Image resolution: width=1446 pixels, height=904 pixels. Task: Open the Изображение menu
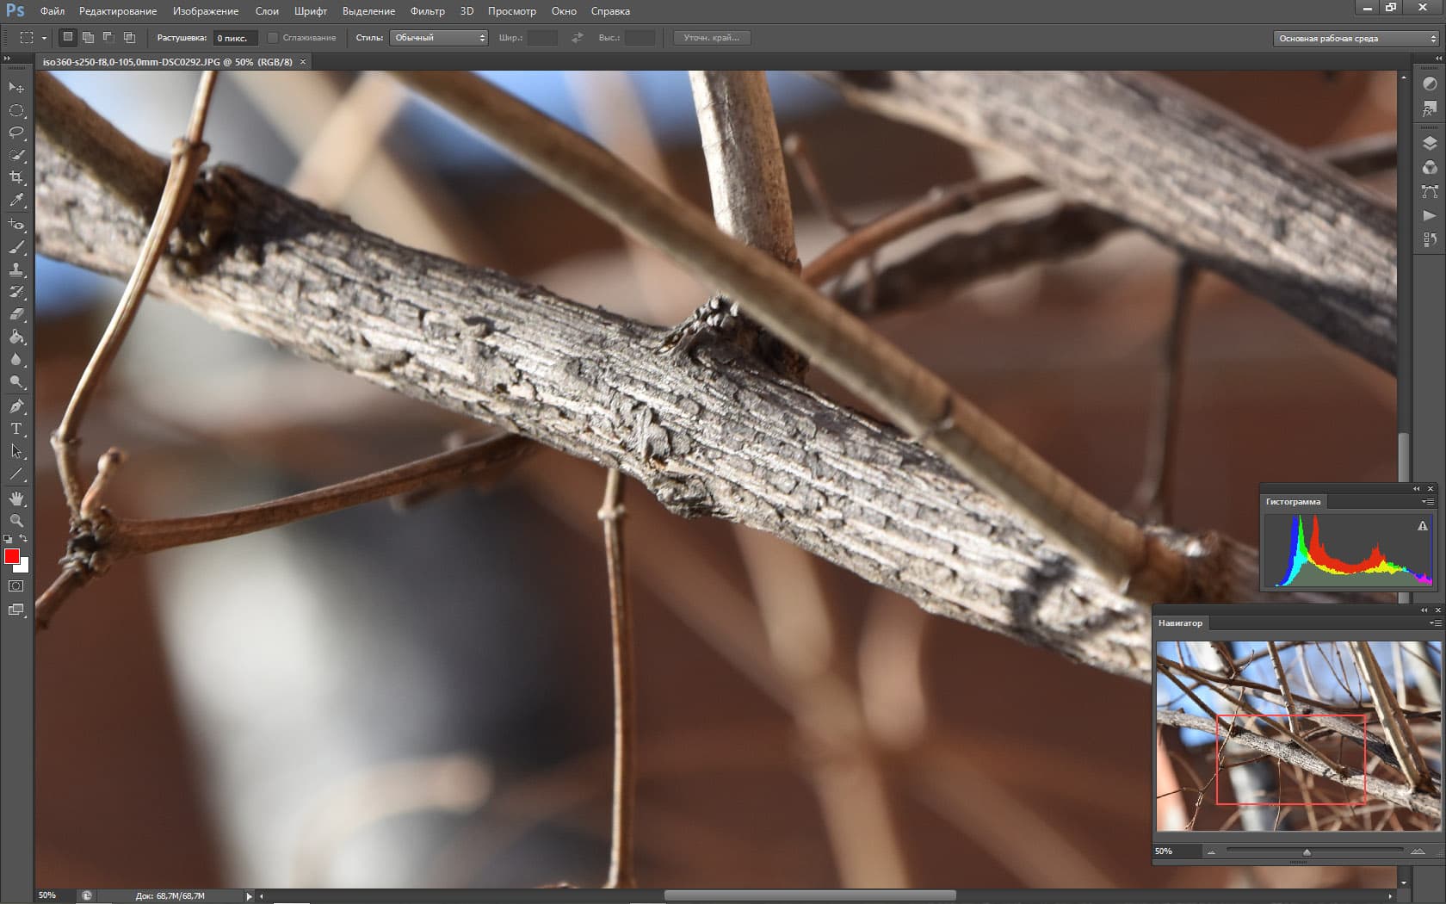(x=206, y=11)
